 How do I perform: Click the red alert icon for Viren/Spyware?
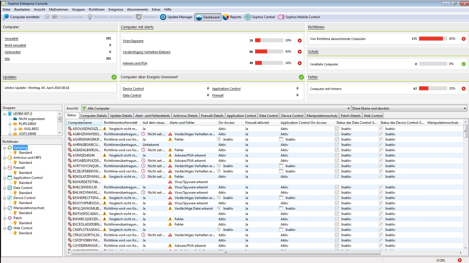tap(300, 41)
